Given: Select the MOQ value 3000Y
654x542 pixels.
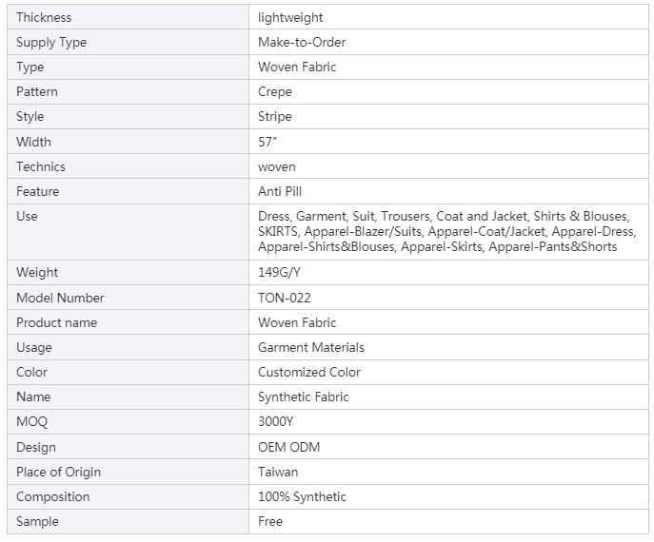Looking at the screenshot, I should [x=275, y=421].
